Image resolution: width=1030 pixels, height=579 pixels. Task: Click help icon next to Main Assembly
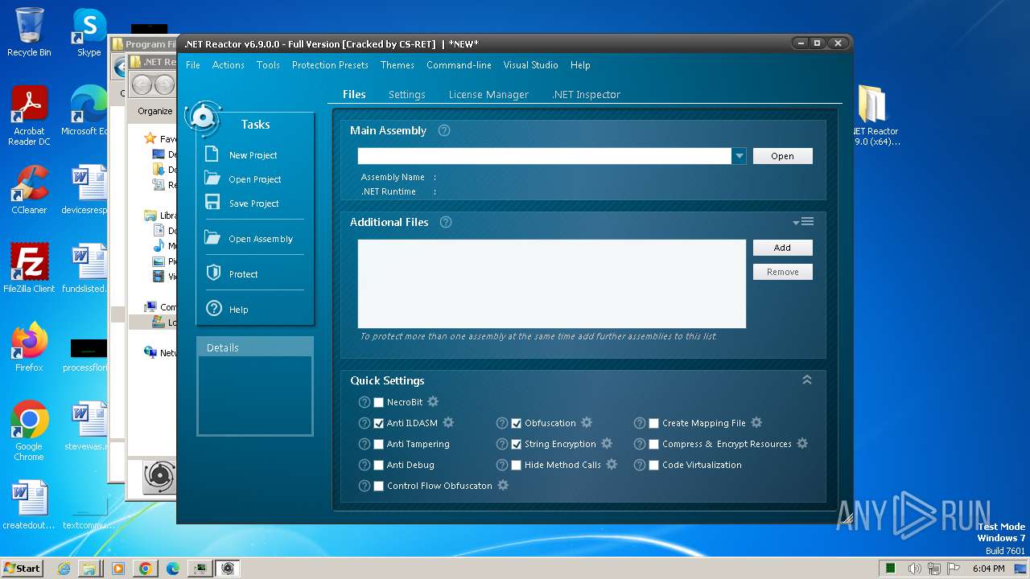444,130
